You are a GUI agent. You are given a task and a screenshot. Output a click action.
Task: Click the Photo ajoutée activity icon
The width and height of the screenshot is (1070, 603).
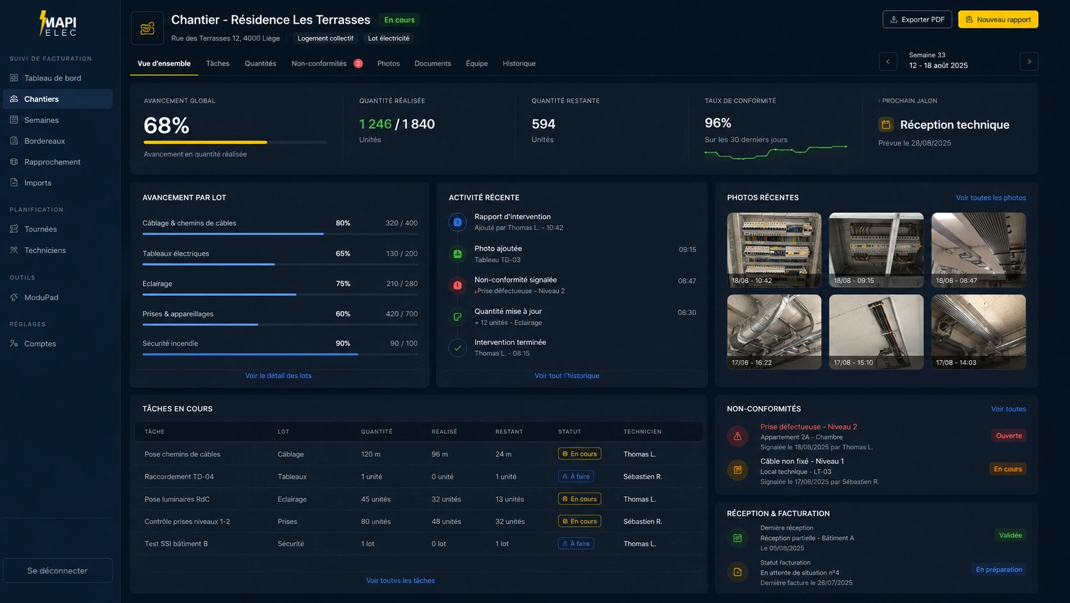[457, 254]
